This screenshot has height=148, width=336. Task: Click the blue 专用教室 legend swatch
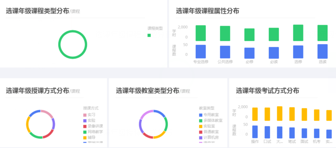pos(201,115)
